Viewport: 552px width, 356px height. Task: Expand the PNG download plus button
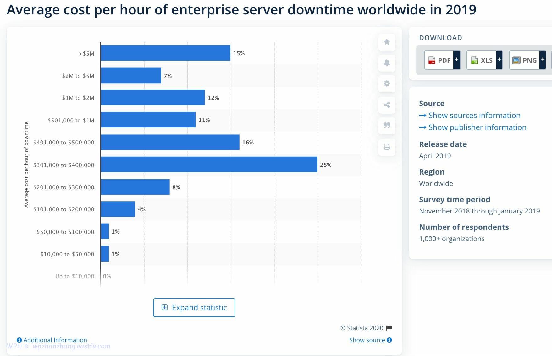click(543, 60)
